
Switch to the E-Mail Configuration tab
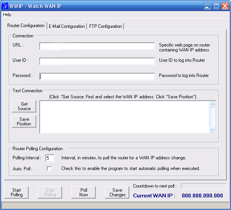[67, 26]
